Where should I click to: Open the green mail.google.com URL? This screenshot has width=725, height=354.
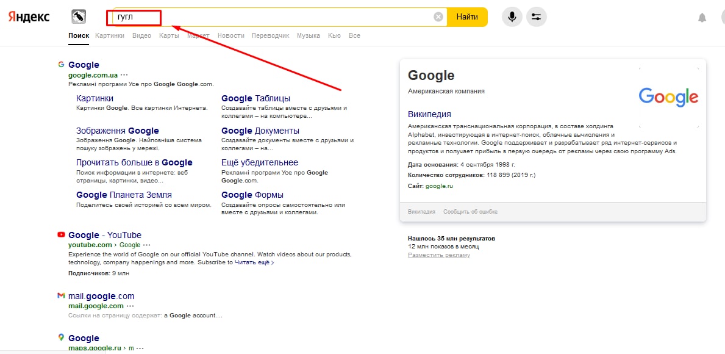tap(96, 306)
